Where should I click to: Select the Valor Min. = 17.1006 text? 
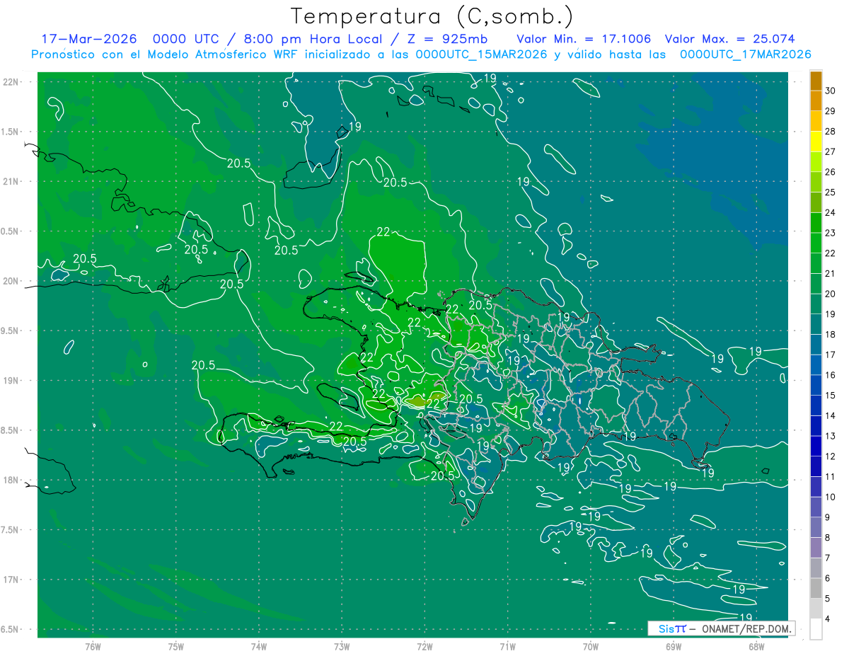click(584, 39)
